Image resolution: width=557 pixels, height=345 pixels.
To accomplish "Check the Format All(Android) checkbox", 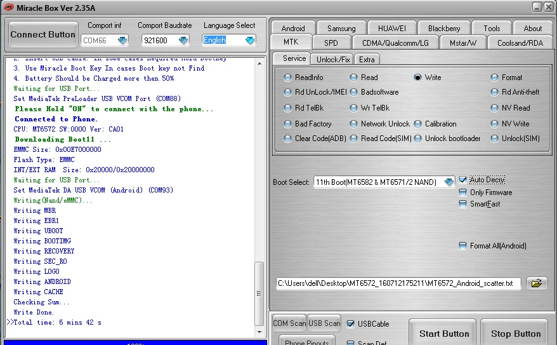I will pos(462,246).
